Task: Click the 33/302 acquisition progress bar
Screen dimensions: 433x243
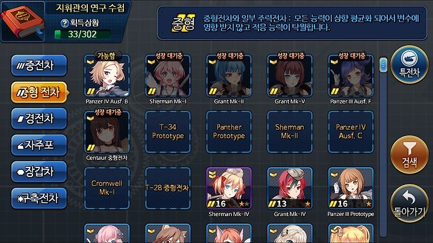Action: tap(82, 34)
